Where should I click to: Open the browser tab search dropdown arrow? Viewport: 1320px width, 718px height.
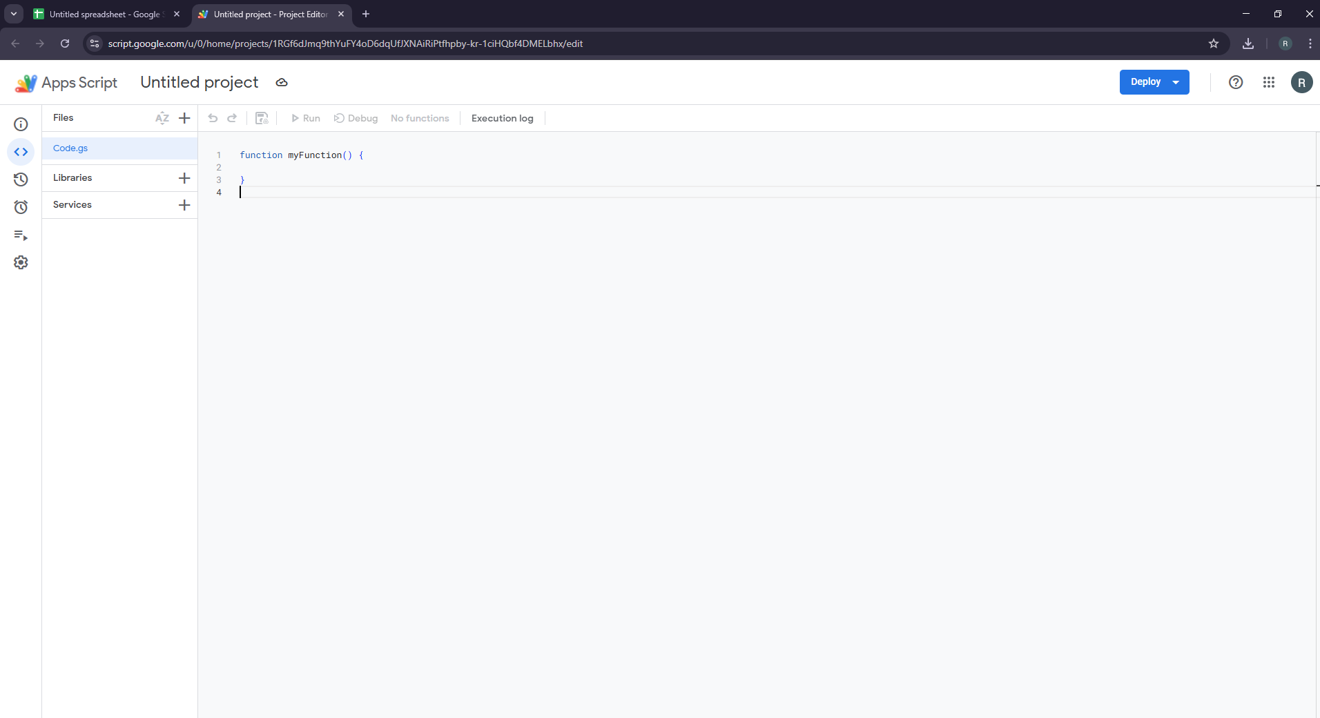tap(14, 14)
